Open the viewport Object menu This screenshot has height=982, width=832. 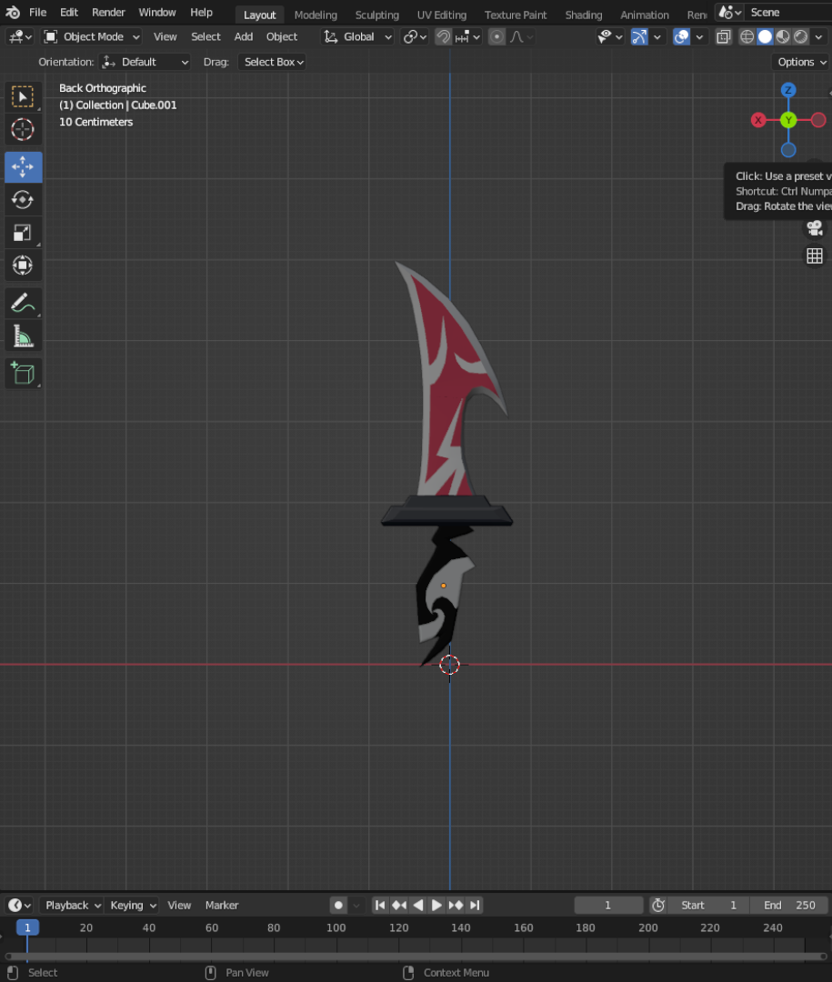[282, 37]
